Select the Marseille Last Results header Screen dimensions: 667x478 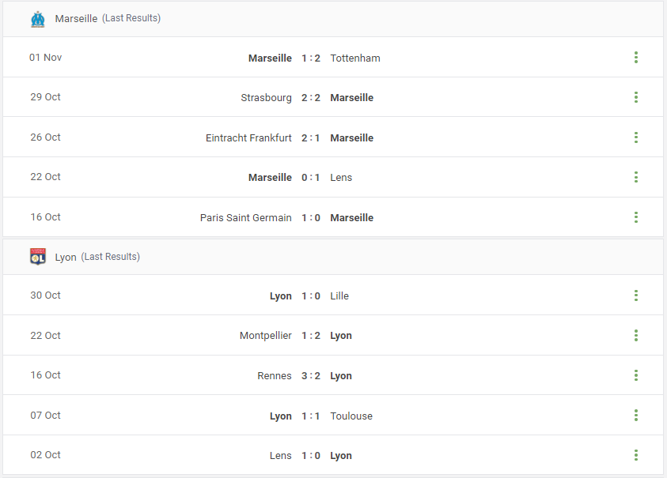(x=108, y=19)
